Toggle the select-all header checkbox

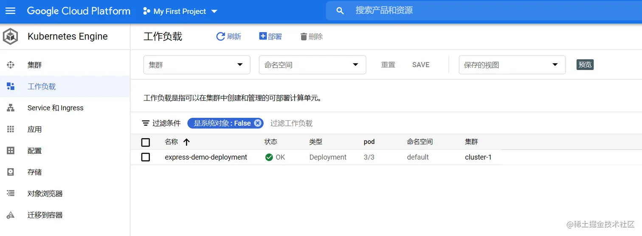(146, 142)
